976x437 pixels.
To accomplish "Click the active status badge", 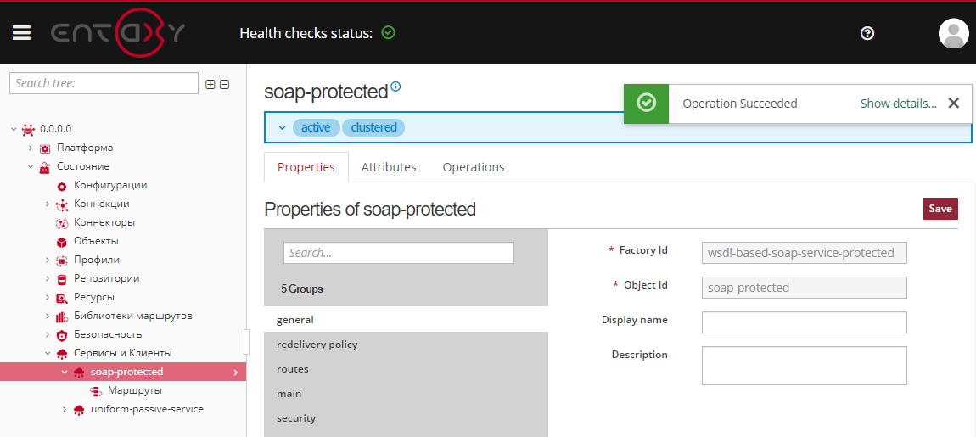I will [317, 127].
